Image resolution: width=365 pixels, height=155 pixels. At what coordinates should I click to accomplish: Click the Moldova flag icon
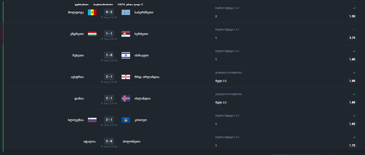point(92,12)
